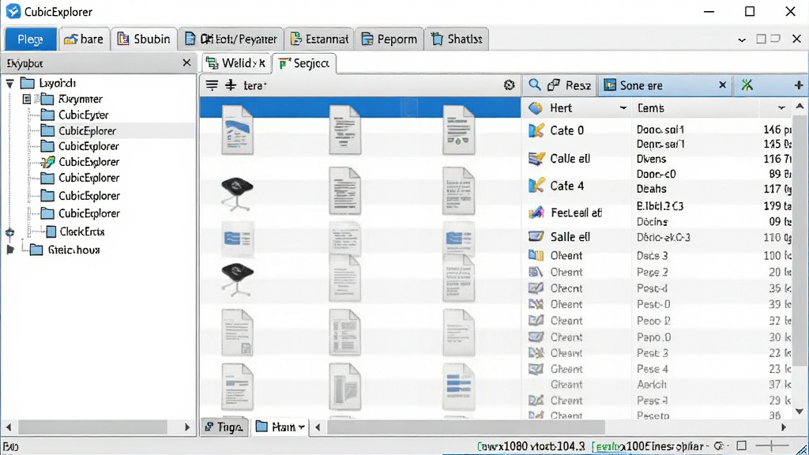Image resolution: width=809 pixels, height=455 pixels.
Task: Open first blue document thumbnail in top row
Action: click(237, 129)
